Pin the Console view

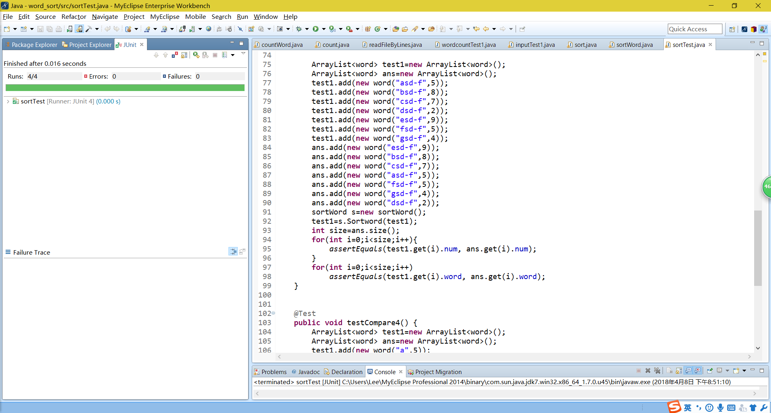click(x=710, y=370)
